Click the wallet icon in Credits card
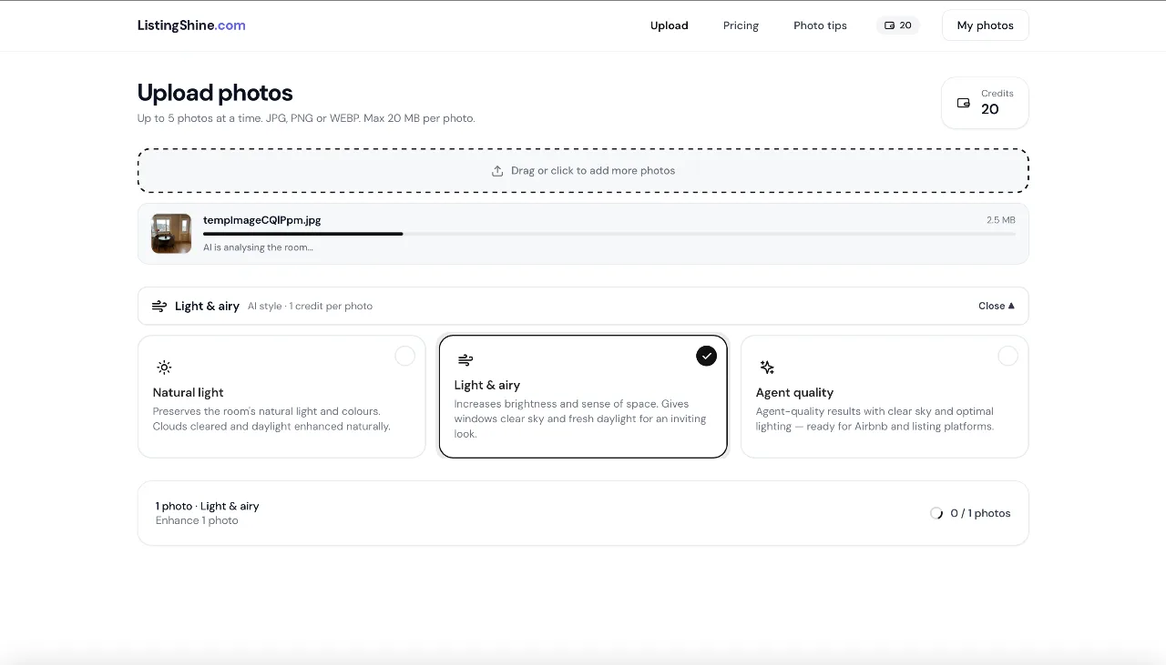Viewport: 1166px width, 665px height. tap(964, 103)
